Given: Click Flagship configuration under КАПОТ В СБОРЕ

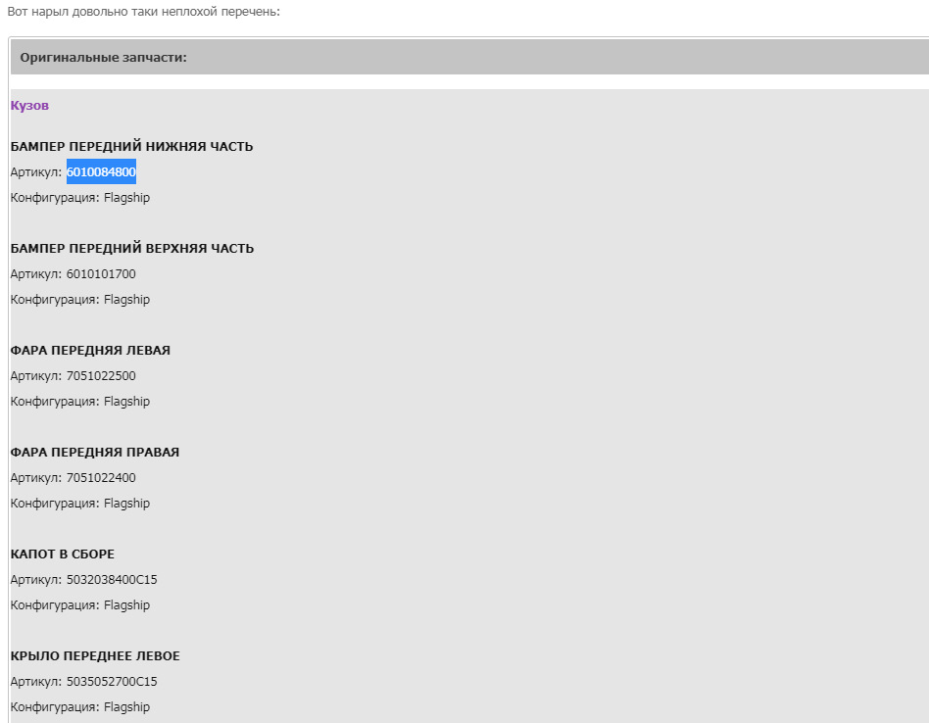Looking at the screenshot, I should tap(126, 605).
